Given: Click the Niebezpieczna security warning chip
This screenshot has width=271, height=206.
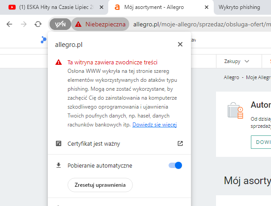Looking at the screenshot, I should [x=100, y=24].
